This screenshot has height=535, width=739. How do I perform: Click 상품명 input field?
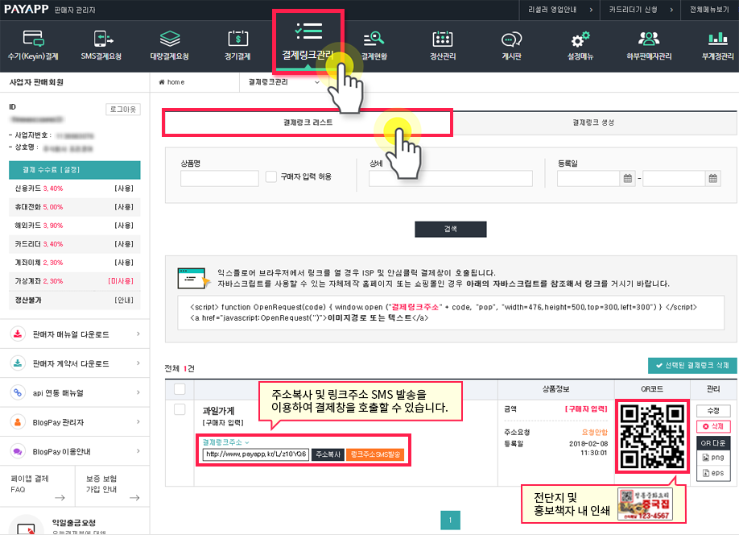click(220, 178)
